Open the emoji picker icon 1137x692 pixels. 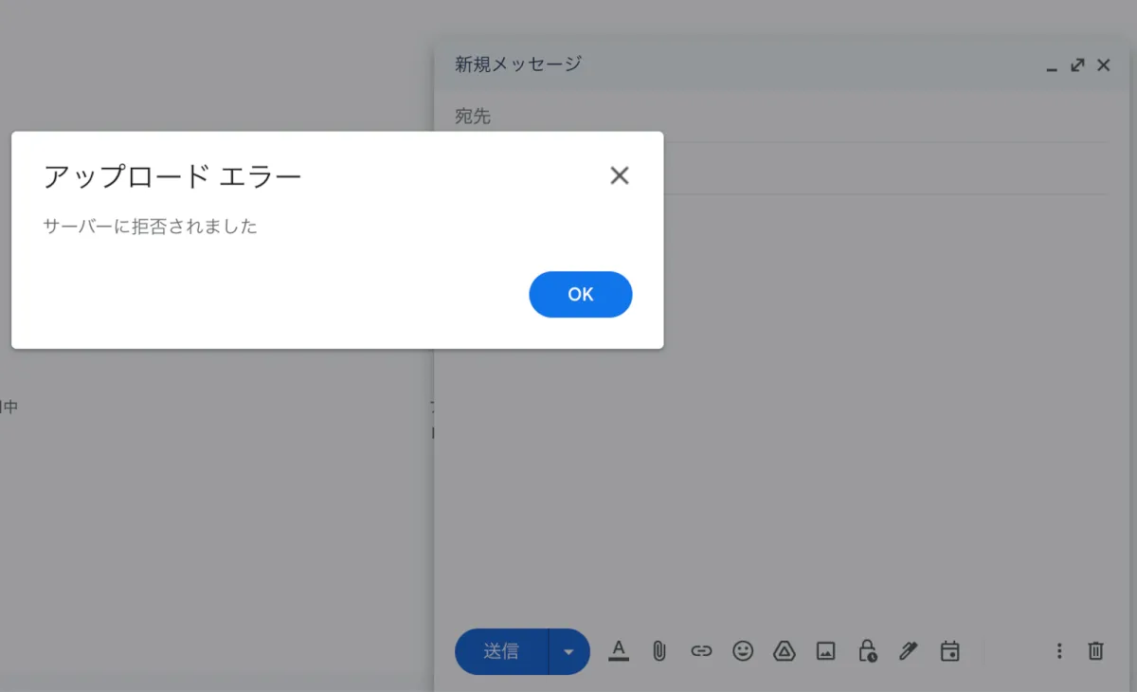click(743, 651)
